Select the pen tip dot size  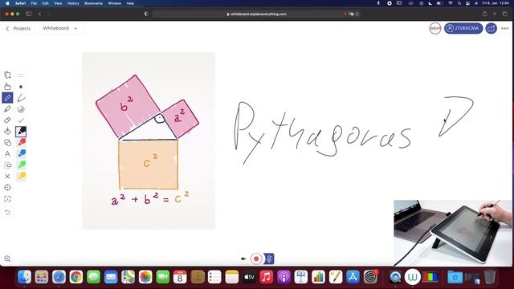pyautogui.click(x=21, y=87)
